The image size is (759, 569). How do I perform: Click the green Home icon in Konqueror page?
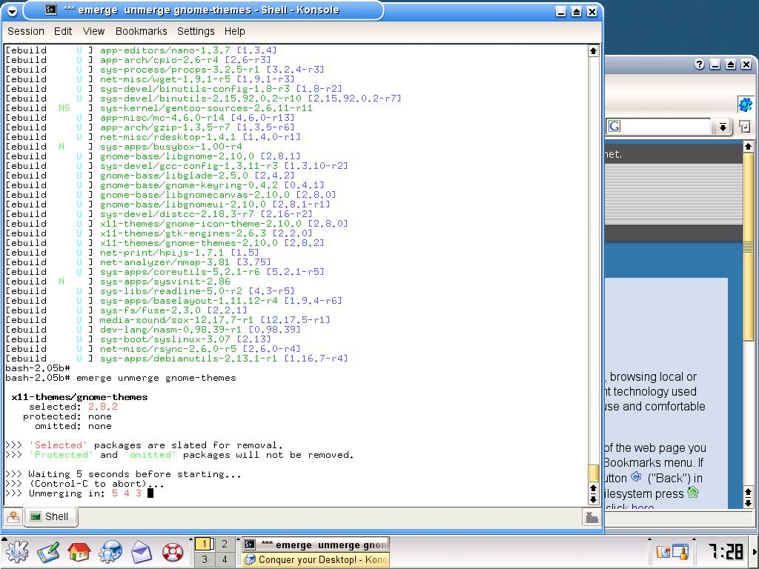coord(693,493)
